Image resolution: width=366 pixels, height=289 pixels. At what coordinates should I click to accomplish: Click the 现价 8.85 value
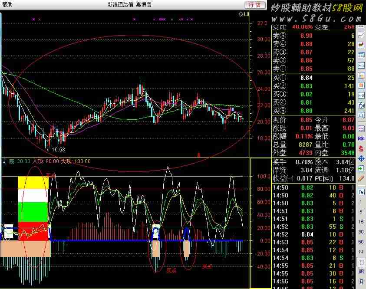[x=306, y=120]
